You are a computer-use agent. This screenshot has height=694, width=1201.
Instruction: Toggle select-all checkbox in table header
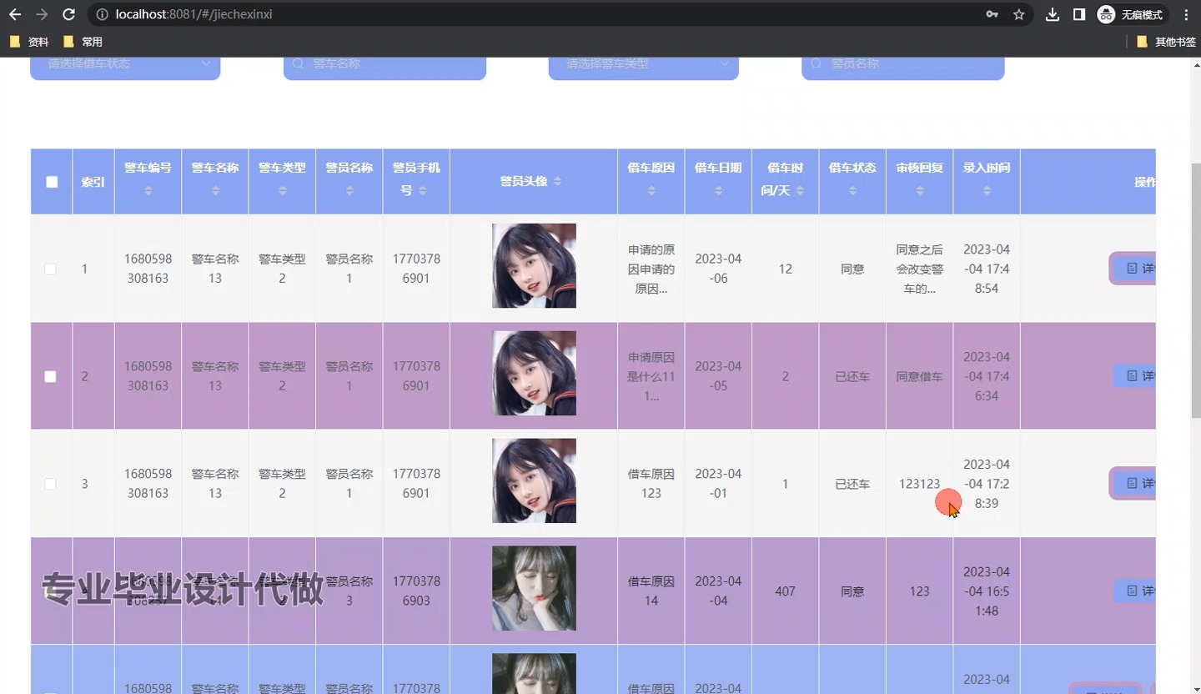pyautogui.click(x=52, y=182)
